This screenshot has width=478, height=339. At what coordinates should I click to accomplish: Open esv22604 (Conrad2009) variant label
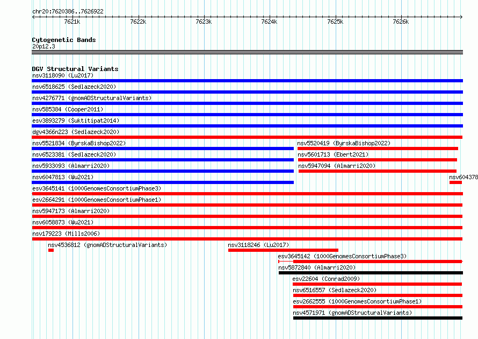point(326,279)
